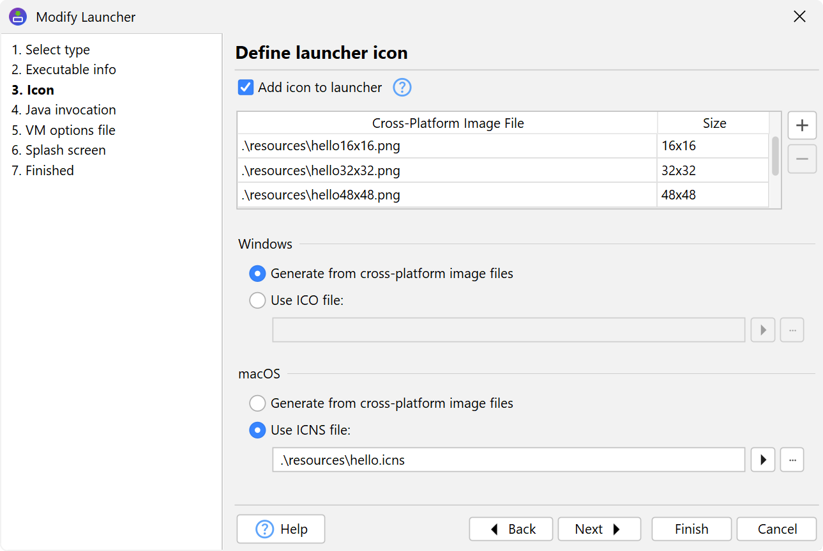Choose macOS Use ICNS file radio button
Screen dimensions: 823x551
pyautogui.click(x=257, y=430)
